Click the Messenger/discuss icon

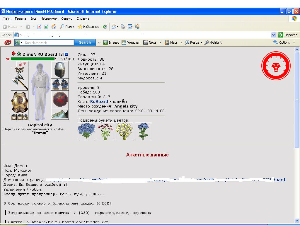[x=137, y=27]
